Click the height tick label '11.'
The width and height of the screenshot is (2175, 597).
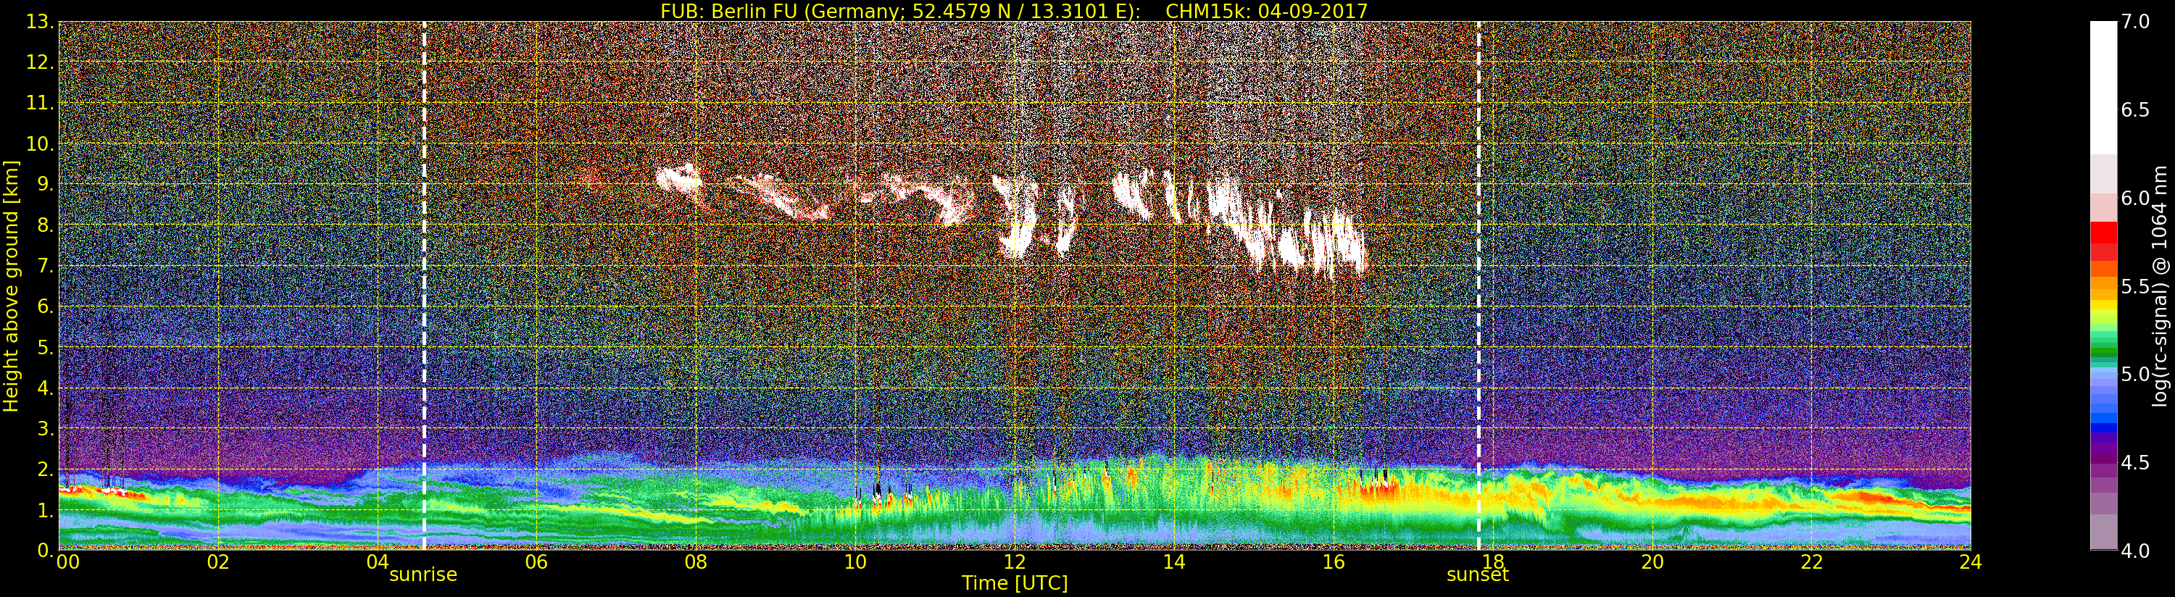coord(40,103)
